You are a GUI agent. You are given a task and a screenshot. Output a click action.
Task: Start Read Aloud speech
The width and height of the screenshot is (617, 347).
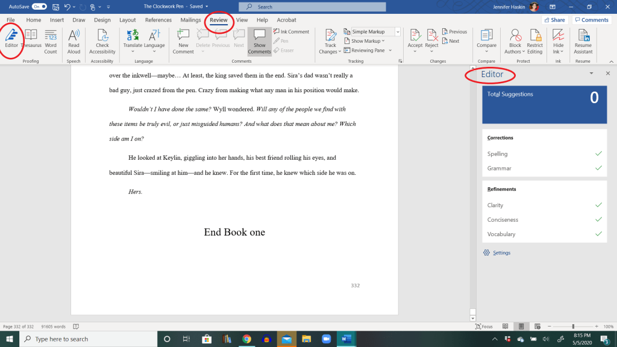[x=74, y=40]
